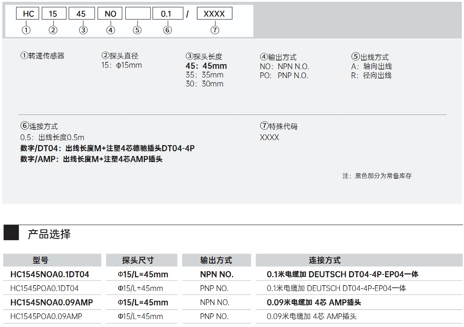Select the XXXX special code box
464x327 pixels.
click(x=215, y=14)
